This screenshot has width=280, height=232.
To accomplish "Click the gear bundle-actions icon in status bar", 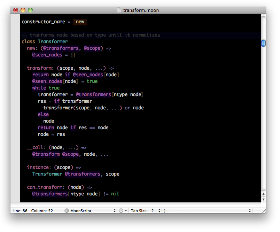I will pos(120,210).
